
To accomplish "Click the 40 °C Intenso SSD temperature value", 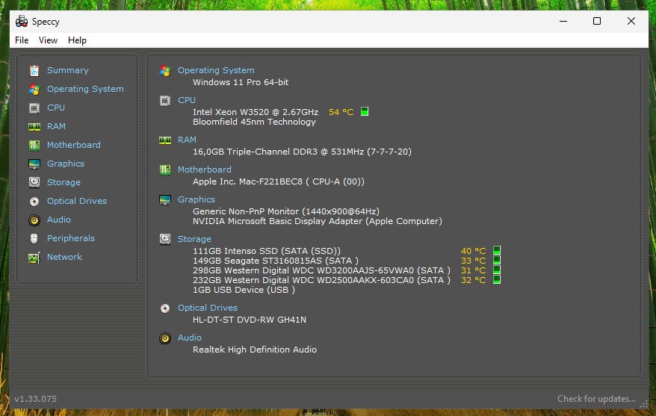I will click(x=473, y=251).
